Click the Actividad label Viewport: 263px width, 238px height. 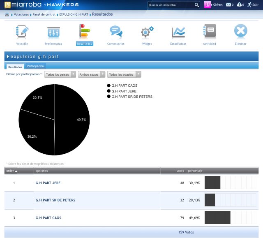(x=209, y=44)
